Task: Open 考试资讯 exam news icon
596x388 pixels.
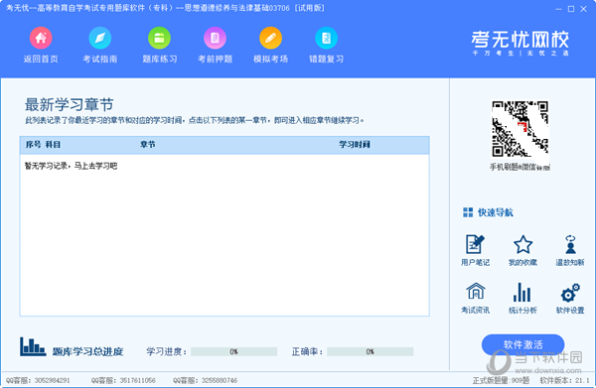Action: (476, 292)
